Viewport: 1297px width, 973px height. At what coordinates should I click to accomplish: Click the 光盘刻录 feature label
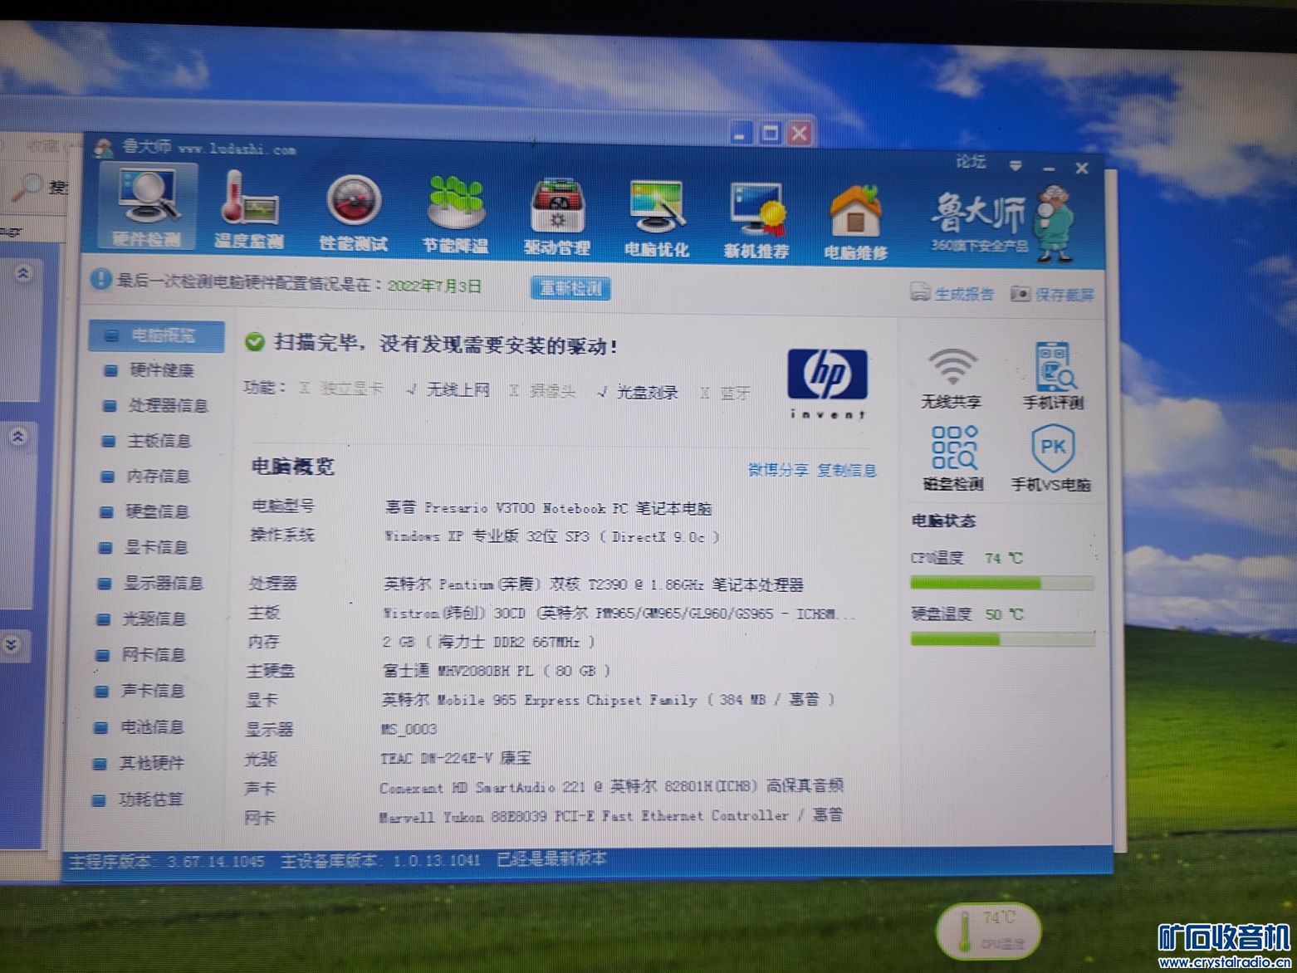point(647,393)
